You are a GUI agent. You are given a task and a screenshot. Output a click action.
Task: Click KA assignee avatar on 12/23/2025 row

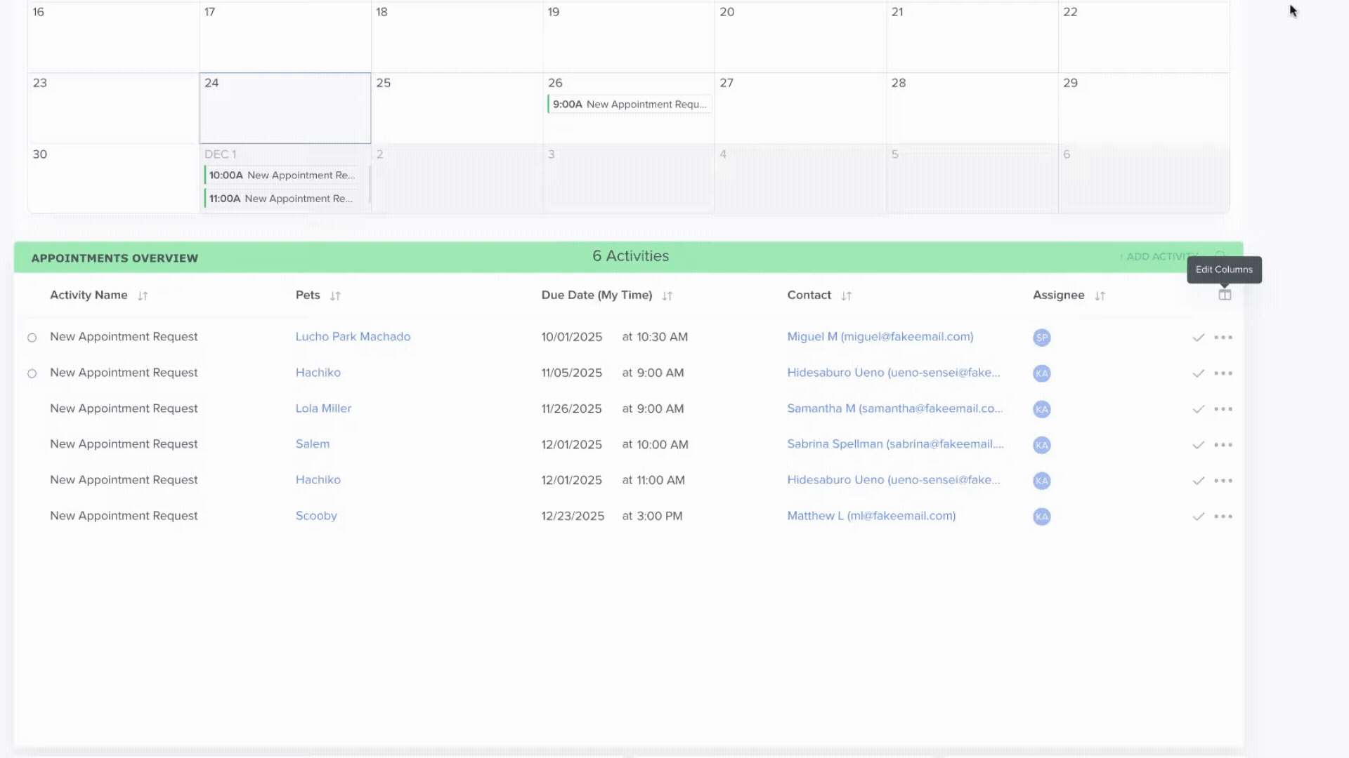1041,517
